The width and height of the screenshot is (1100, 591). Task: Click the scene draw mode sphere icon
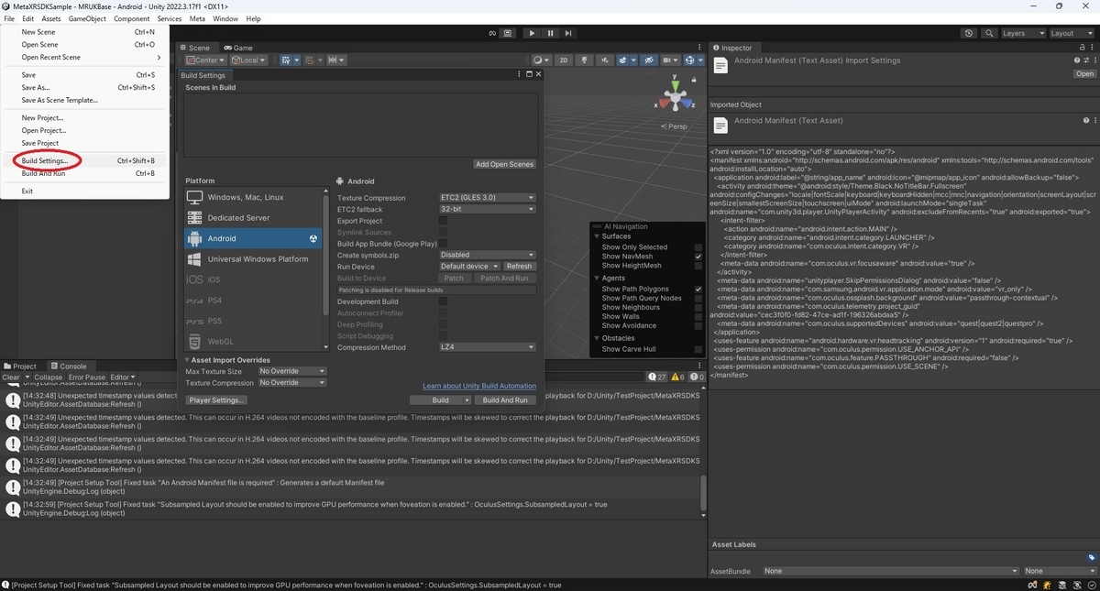pos(541,60)
